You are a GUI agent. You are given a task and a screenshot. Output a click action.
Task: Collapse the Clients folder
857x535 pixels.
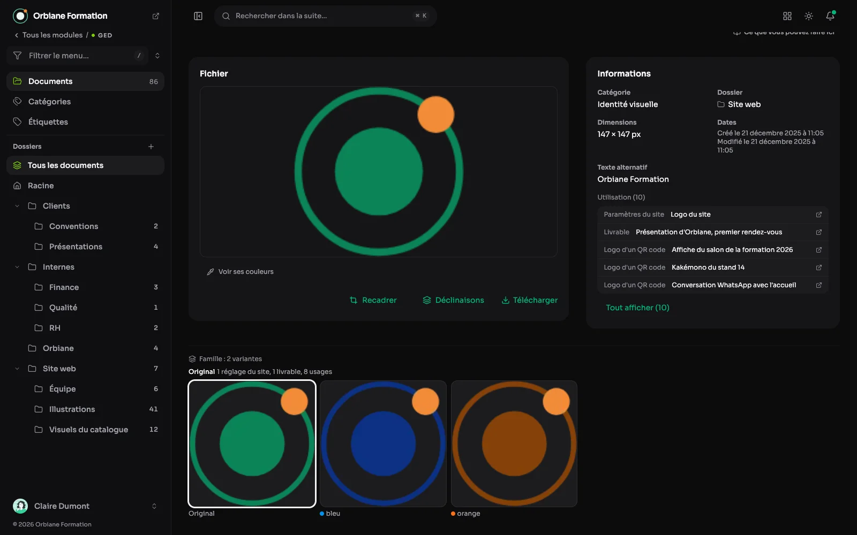[x=17, y=206]
